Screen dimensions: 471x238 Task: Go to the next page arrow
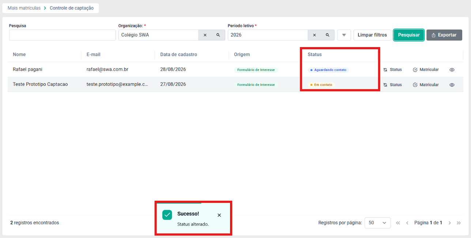pyautogui.click(x=450, y=223)
